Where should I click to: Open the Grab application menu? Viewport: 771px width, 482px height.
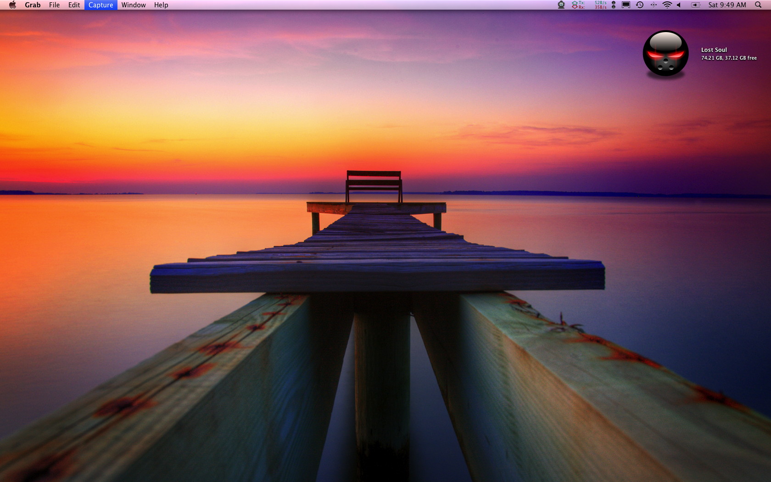pos(32,5)
